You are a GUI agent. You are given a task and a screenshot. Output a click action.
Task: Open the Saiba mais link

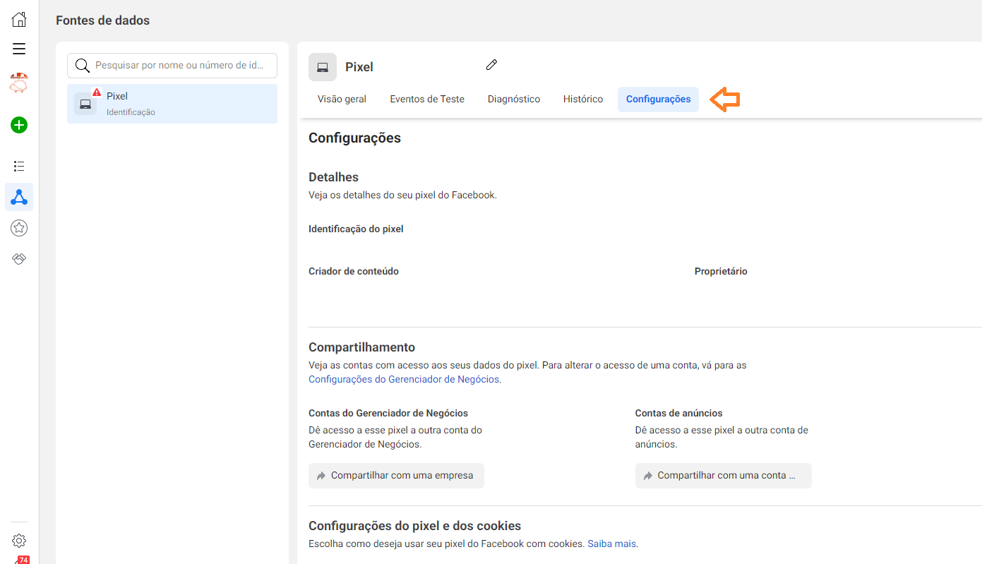pyautogui.click(x=611, y=544)
